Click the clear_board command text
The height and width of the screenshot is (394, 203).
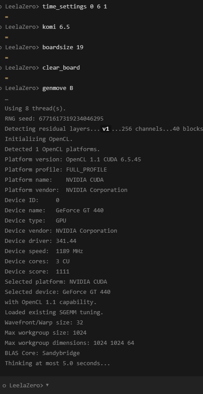61,68
